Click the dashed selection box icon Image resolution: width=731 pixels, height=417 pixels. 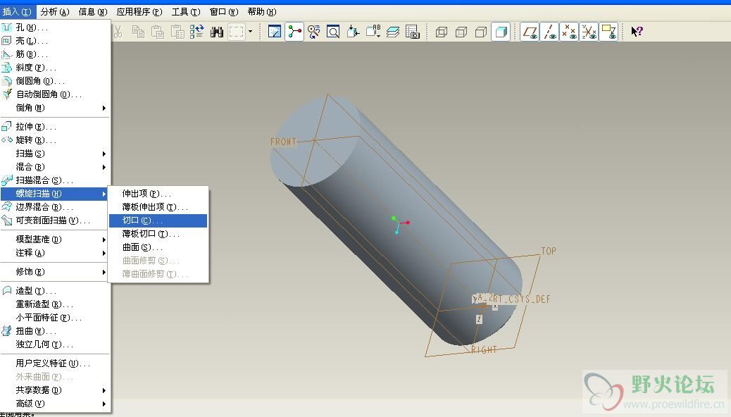(237, 32)
